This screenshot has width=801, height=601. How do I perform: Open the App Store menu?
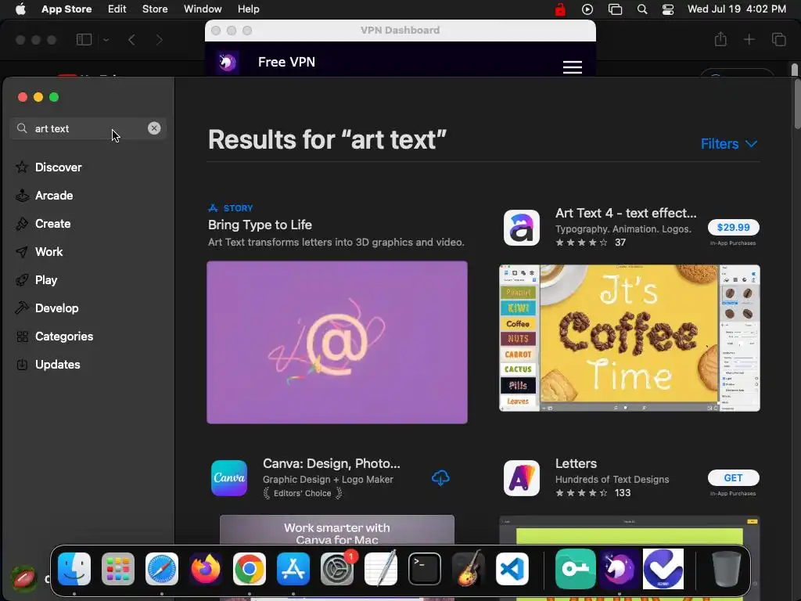[66, 9]
